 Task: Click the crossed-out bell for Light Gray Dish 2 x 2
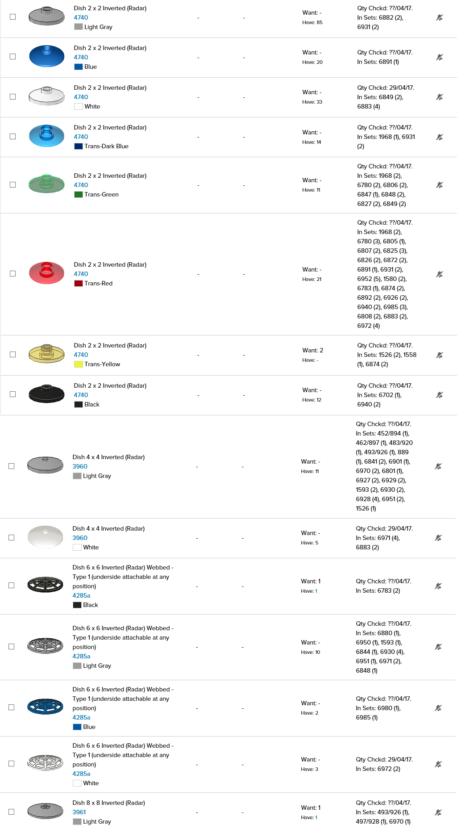pos(440,17)
